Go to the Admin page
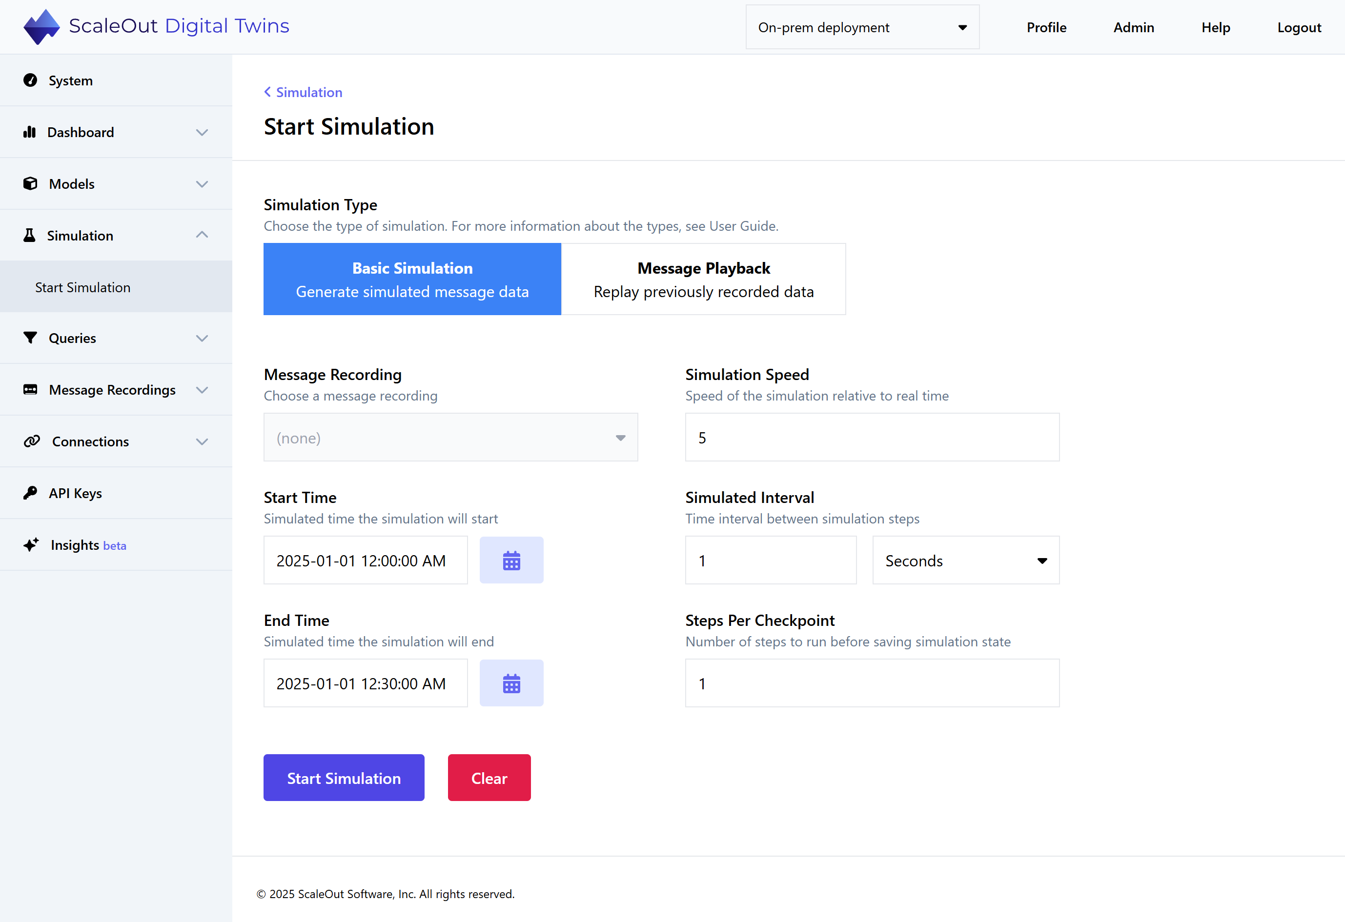This screenshot has height=922, width=1345. (1133, 27)
